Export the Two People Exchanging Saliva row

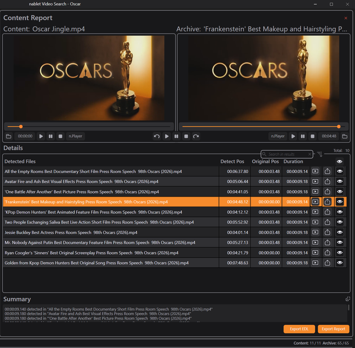(327, 222)
